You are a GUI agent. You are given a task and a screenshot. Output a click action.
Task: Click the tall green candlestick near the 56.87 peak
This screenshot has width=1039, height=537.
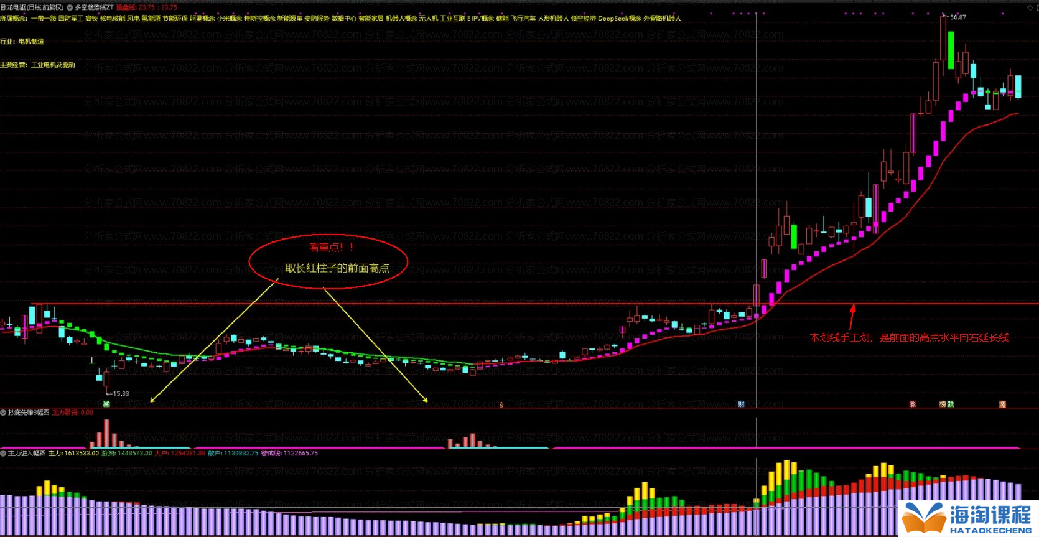point(951,50)
